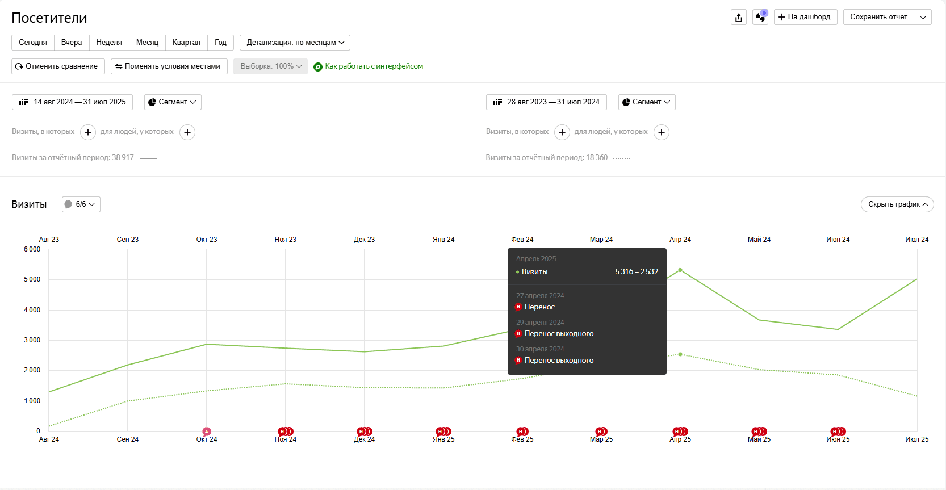Image resolution: width=946 pixels, height=490 pixels.
Task: Click the export report icon
Action: tap(738, 18)
